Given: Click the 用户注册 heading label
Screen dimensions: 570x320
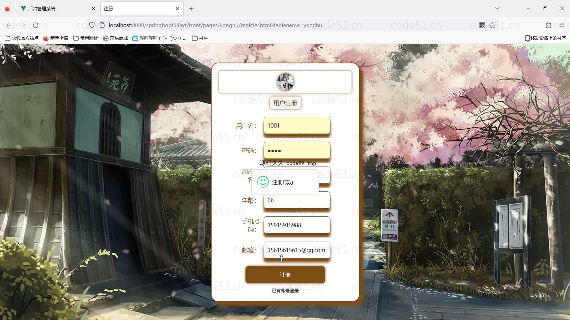Looking at the screenshot, I should click(x=285, y=103).
